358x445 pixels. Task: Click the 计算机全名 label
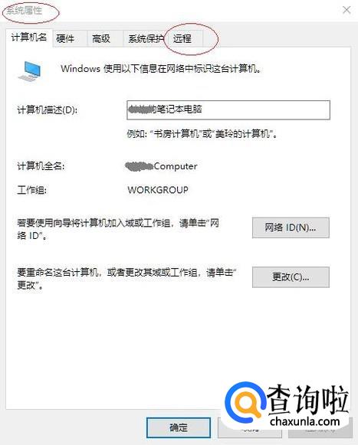[x=41, y=166]
